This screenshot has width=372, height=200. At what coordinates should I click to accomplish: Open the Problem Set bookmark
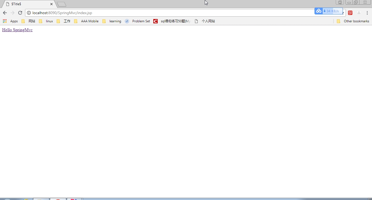(x=138, y=21)
